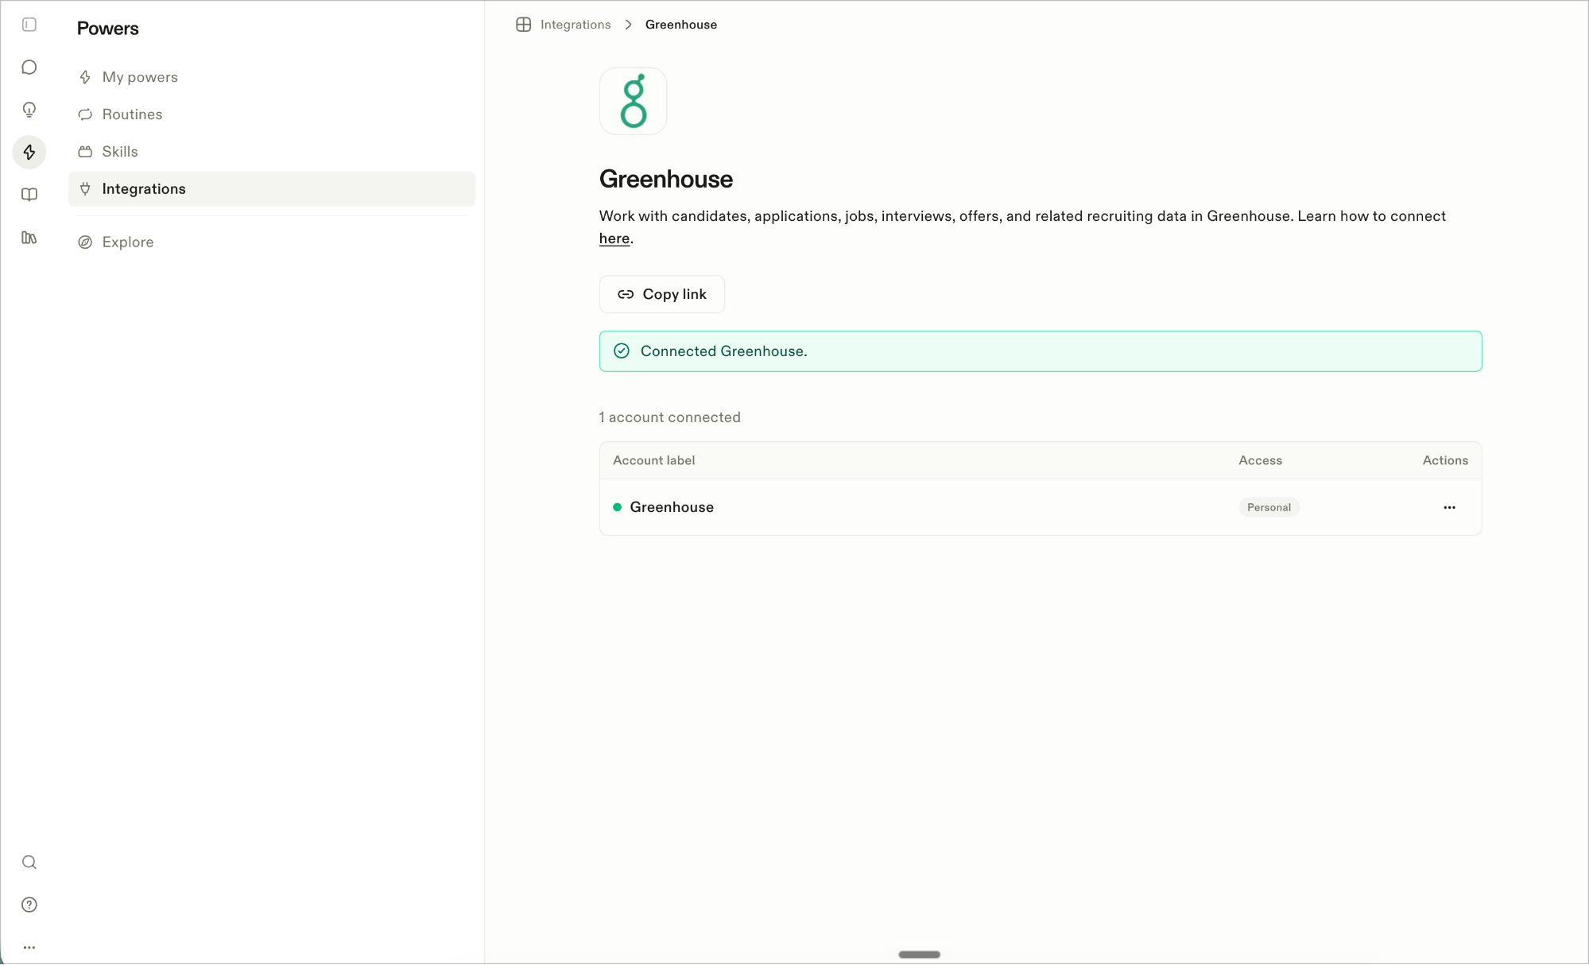Image resolution: width=1589 pixels, height=965 pixels.
Task: Open Skills in sidebar
Action: point(272,152)
